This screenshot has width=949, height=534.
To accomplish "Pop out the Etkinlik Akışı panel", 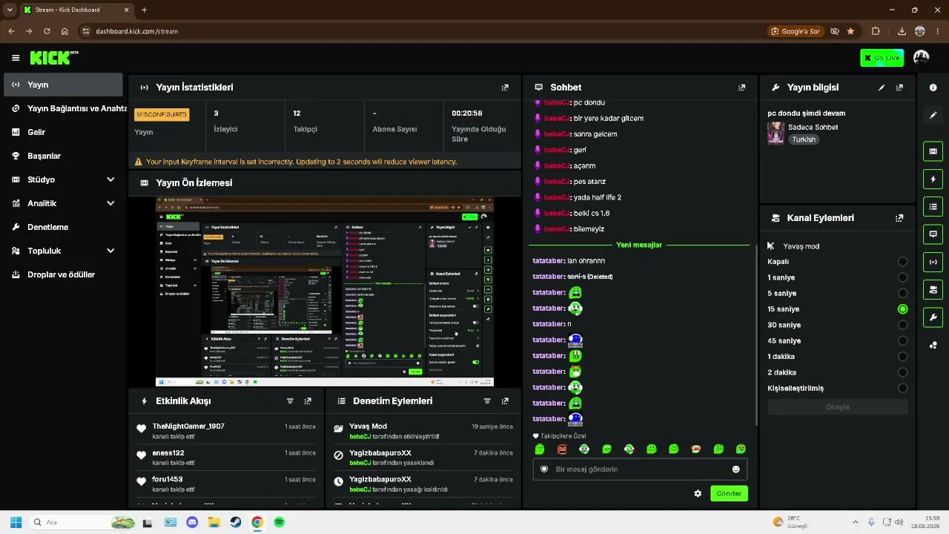I will point(308,401).
